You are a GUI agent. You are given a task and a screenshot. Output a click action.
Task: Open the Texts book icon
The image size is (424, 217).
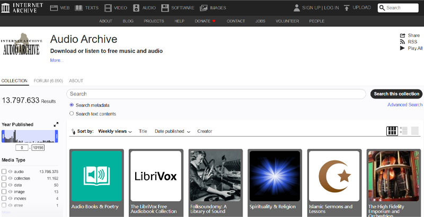78,8
